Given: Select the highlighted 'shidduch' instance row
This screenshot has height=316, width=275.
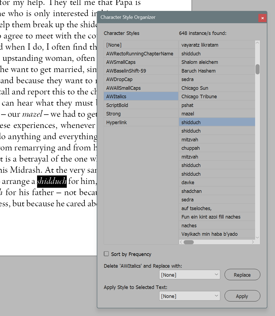Looking at the screenshot, I should click(x=217, y=122).
